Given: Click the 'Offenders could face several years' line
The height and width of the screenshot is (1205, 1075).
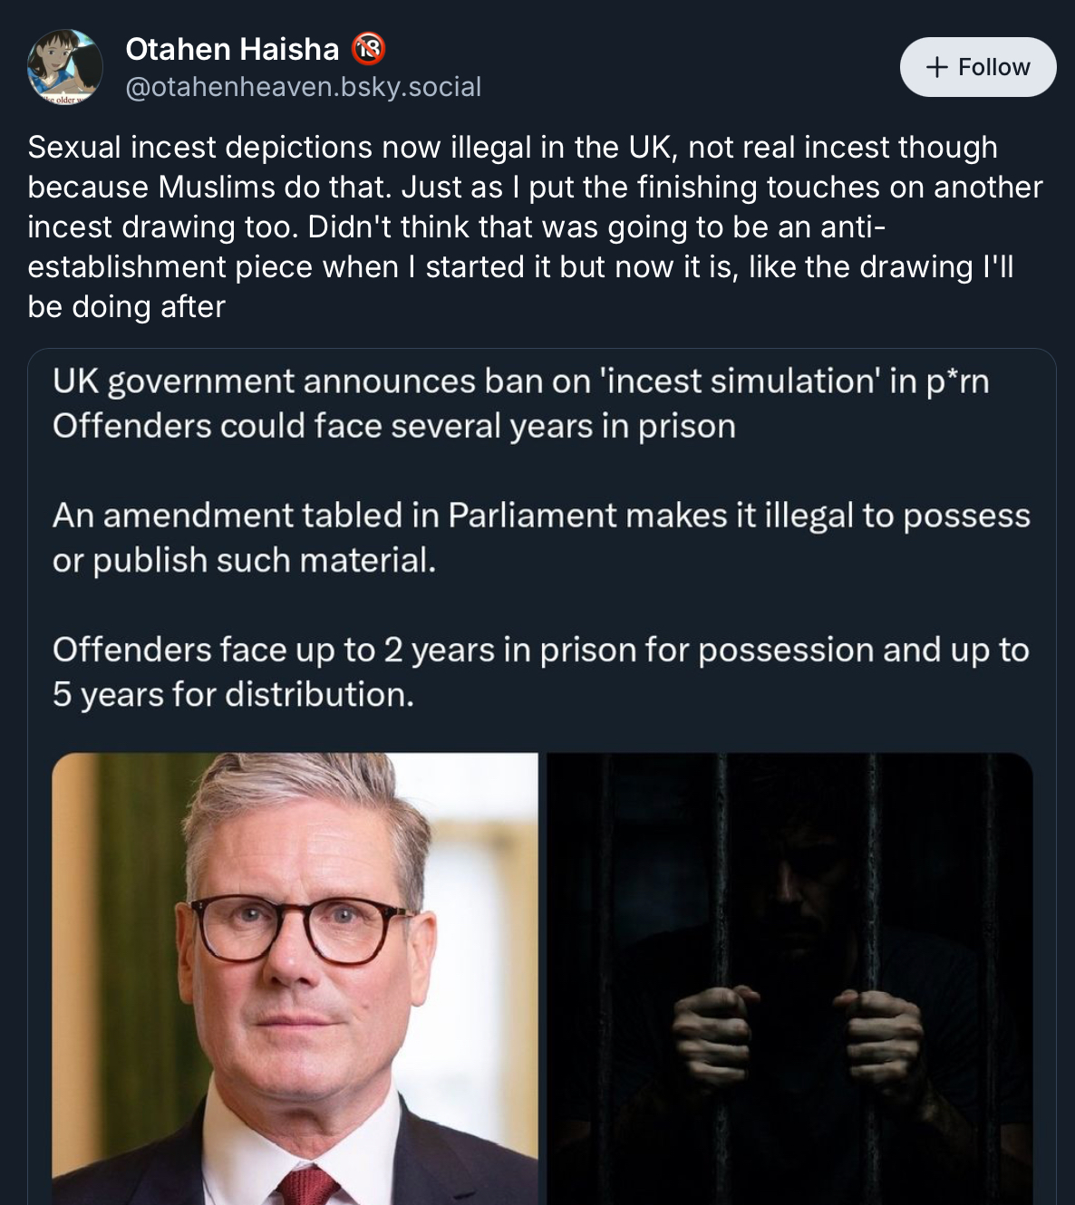Looking at the screenshot, I should [x=394, y=426].
